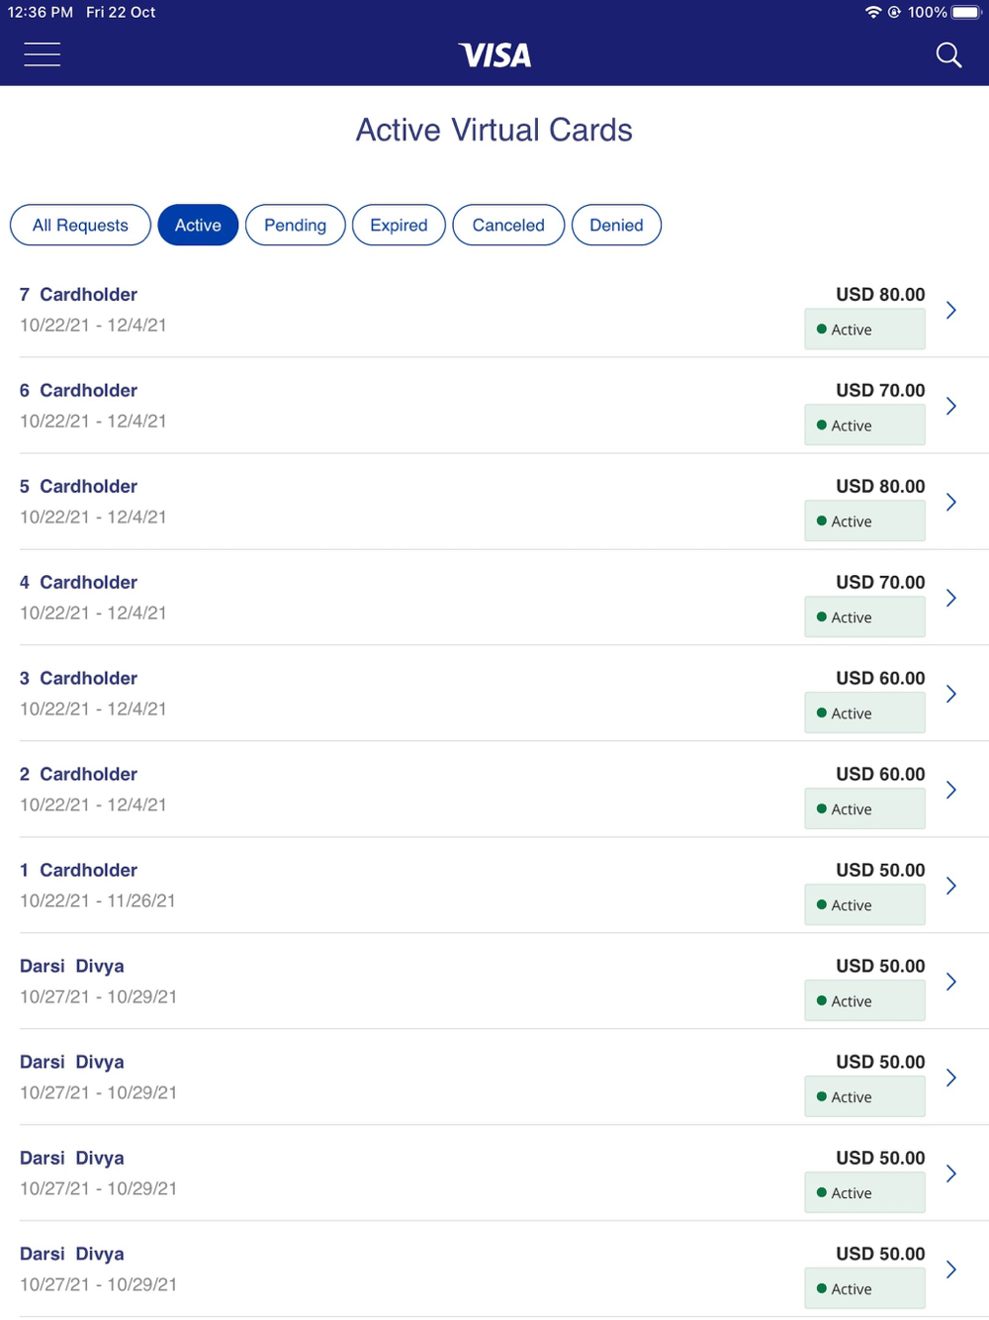
Task: Tap USD 80.00 amount of 5 Cardholder
Action: (x=880, y=486)
